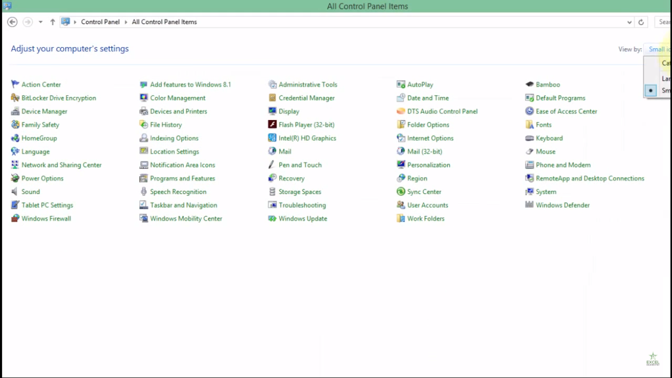Open the Flash Player (32-bit) icon
The height and width of the screenshot is (378, 672).
pos(272,125)
